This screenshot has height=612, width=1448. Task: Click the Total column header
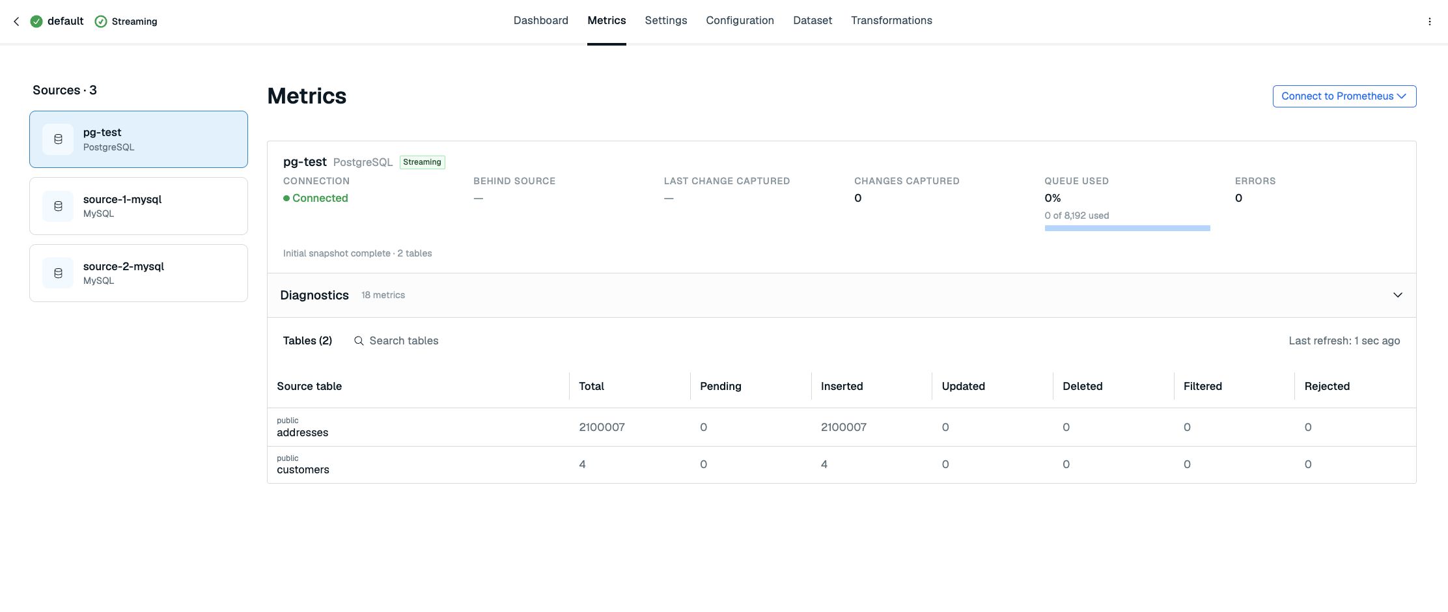(x=591, y=387)
